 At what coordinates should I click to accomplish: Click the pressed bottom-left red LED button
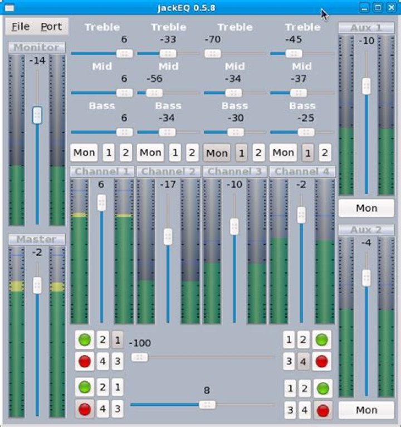pos(84,409)
